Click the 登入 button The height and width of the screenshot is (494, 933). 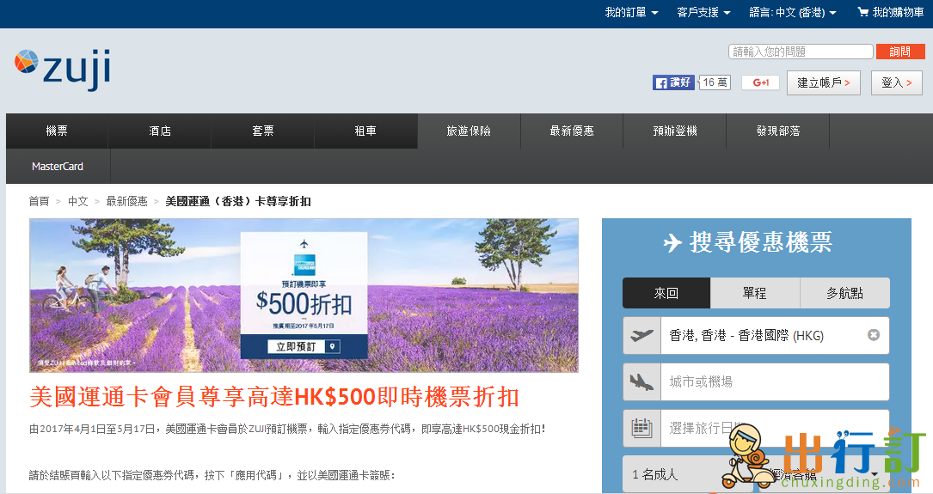click(897, 82)
